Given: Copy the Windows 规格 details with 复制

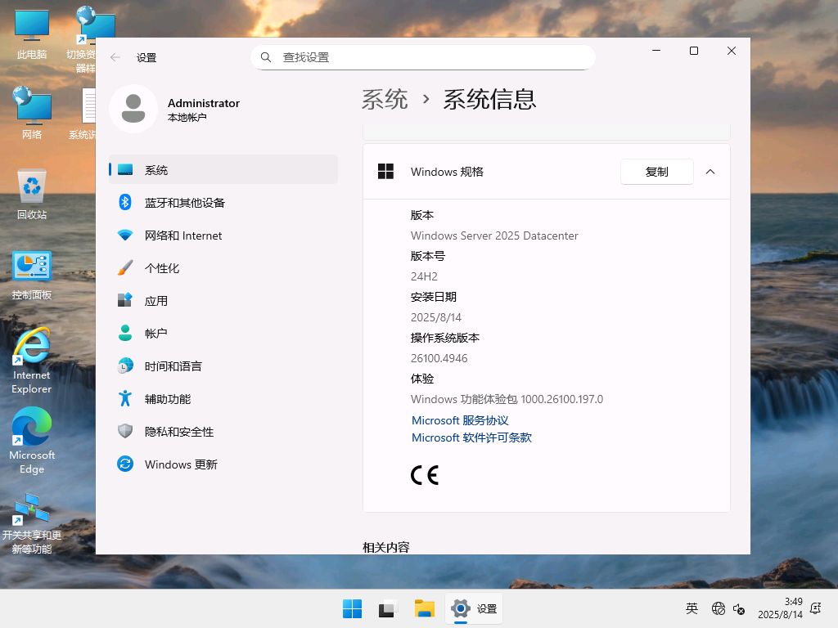Looking at the screenshot, I should (x=657, y=172).
